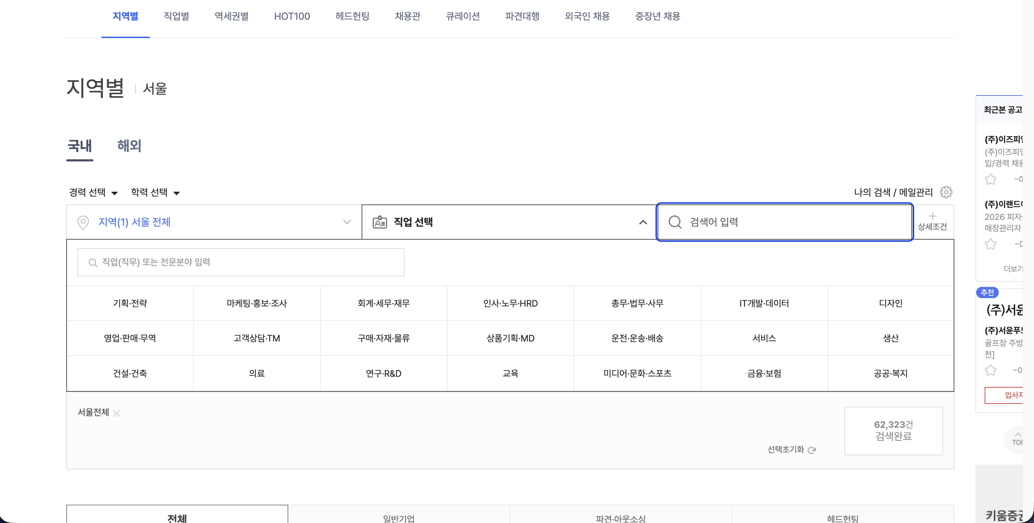The image size is (1034, 523).
Task: Select the 고객상담·TM job category
Action: click(x=257, y=338)
